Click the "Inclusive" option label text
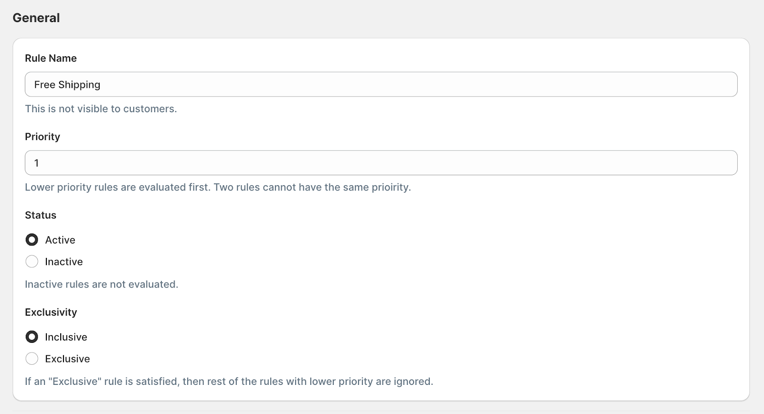 tap(66, 337)
